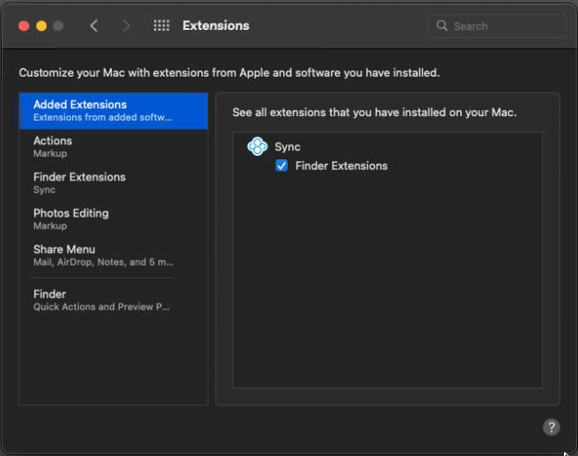Viewport: 578px width, 456px height.
Task: Click the magnifying glass search icon
Action: coord(442,26)
